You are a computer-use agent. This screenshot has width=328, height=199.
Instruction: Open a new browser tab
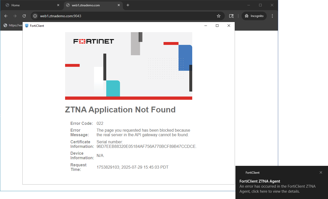coord(128,5)
